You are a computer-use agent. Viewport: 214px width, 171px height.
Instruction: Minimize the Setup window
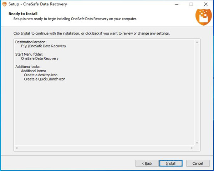[177, 4]
